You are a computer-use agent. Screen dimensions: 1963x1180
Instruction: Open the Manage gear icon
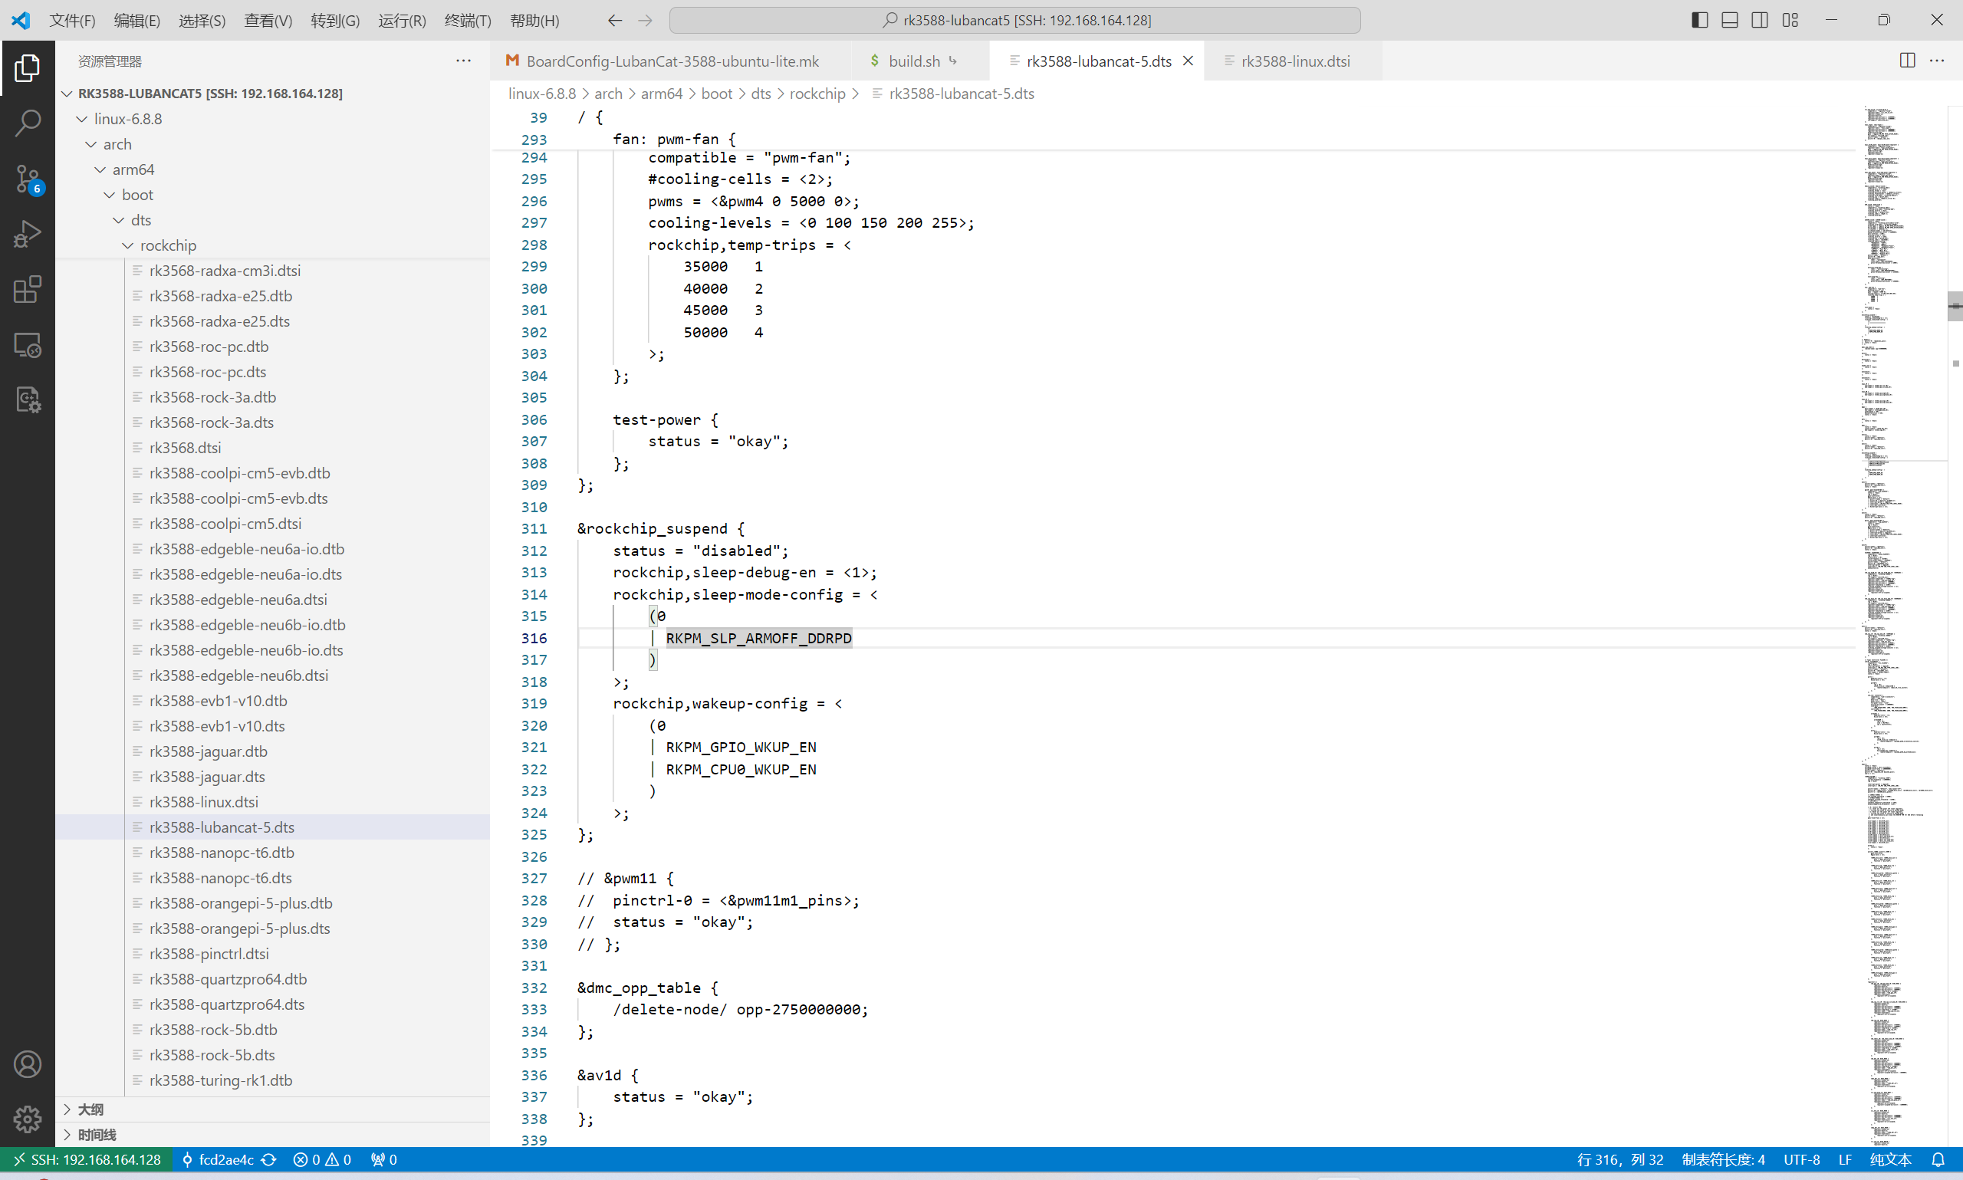[x=27, y=1119]
